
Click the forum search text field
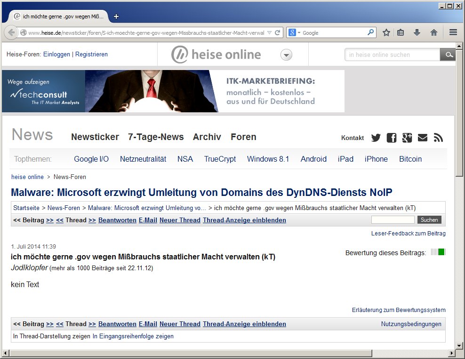coord(393,219)
